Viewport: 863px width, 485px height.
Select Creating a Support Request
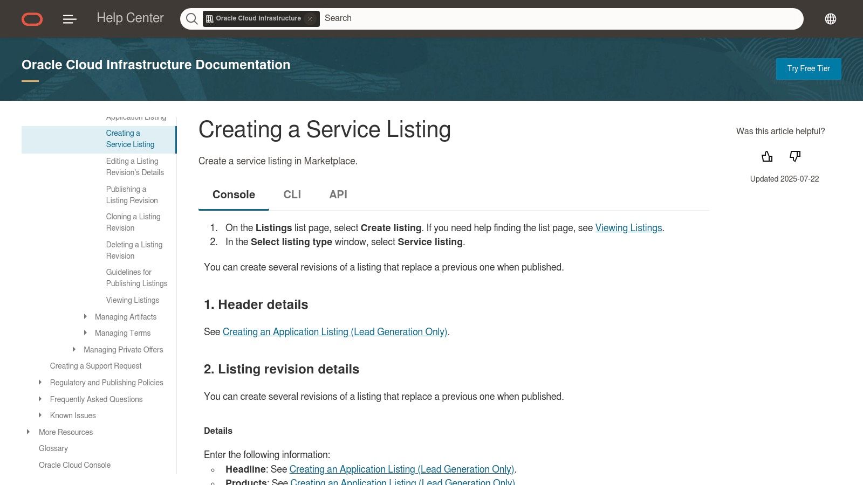tap(95, 365)
